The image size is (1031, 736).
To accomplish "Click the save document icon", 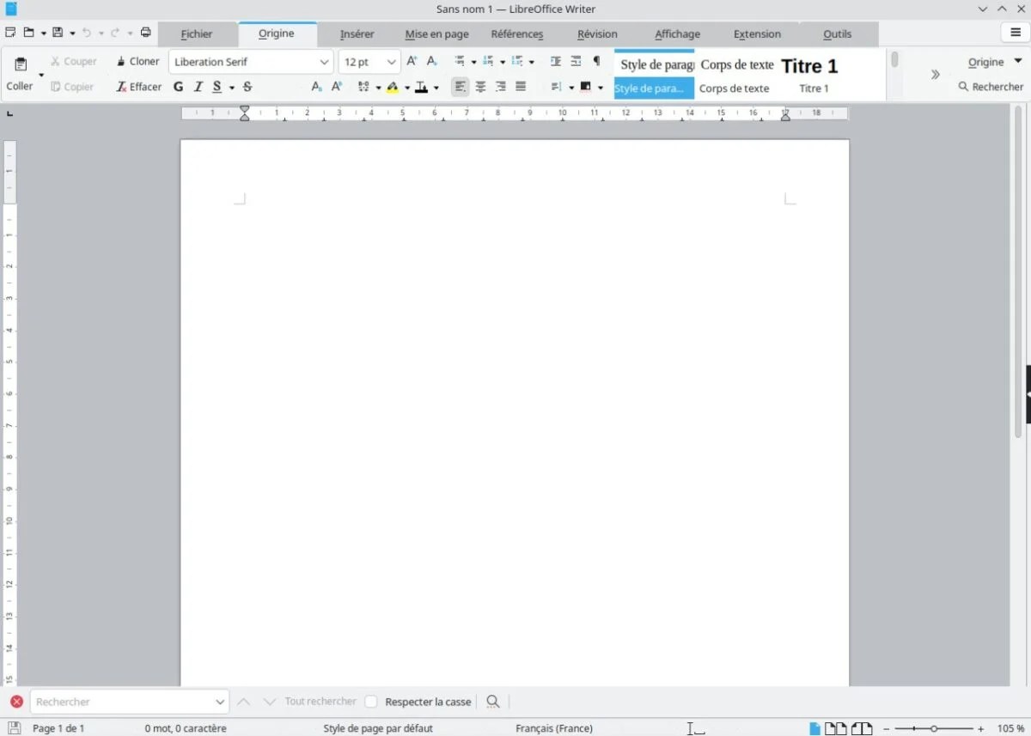I will [x=58, y=33].
